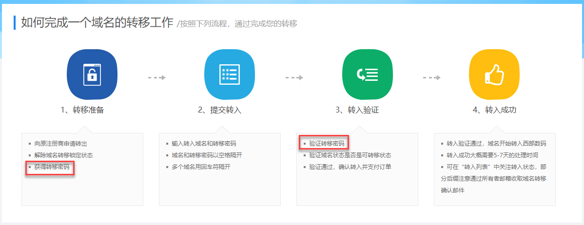Select the '4、转入成功' step label
The image size is (584, 225).
tap(494, 110)
